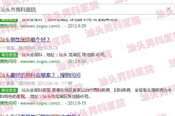Open the result link 汕头最好的男科去哪家？- 搜狗问问
175x116 pixels.
click(x=40, y=75)
